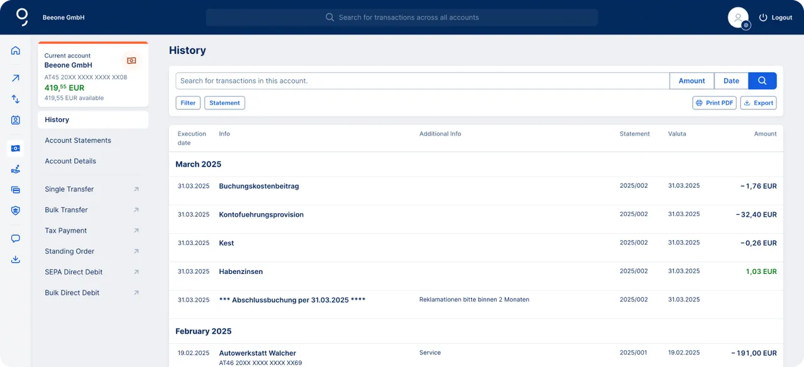Print the history as PDF
Screen dimensions: 804x367
[714, 102]
